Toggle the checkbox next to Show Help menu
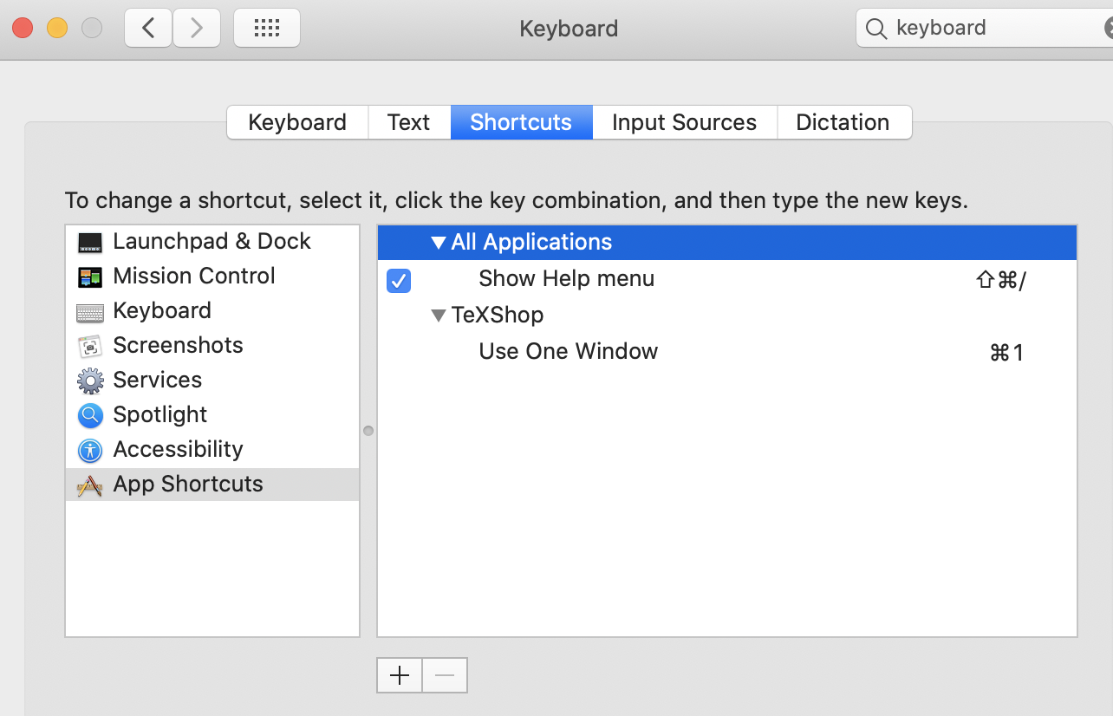 tap(399, 281)
